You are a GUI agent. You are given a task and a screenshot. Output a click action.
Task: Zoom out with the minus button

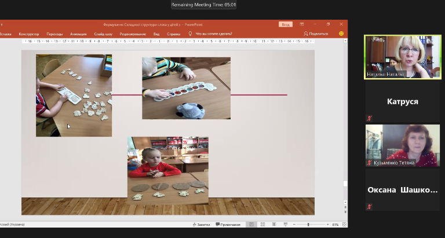(x=294, y=224)
